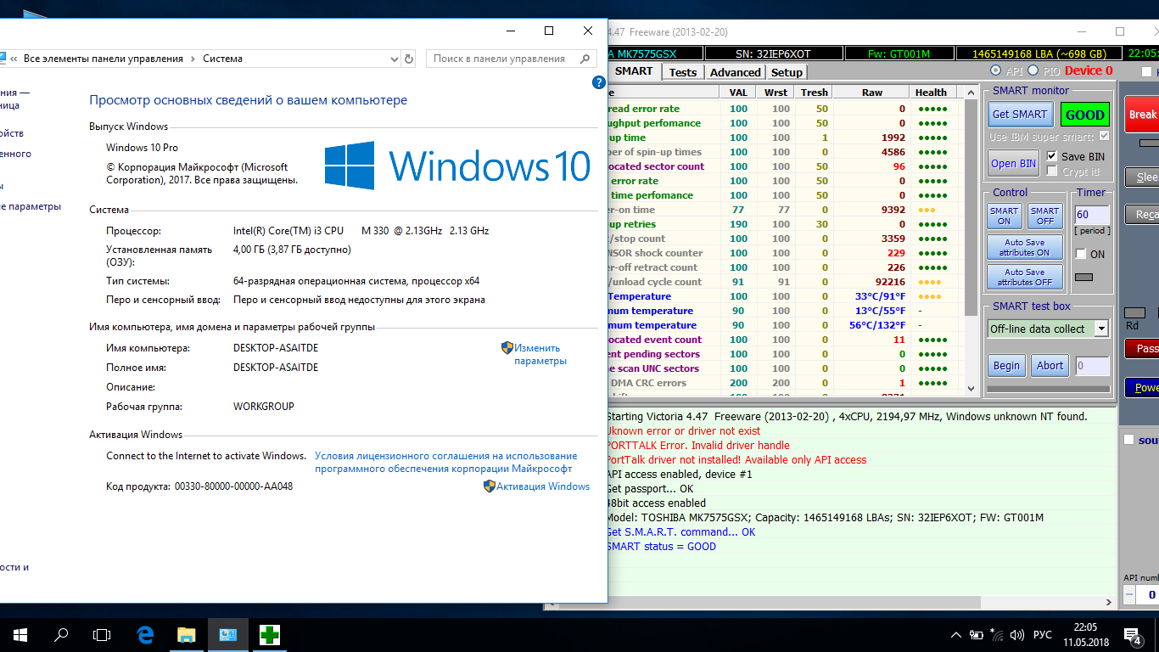Open the Action Center notifications icon
The image size is (1159, 652).
pos(1132,634)
